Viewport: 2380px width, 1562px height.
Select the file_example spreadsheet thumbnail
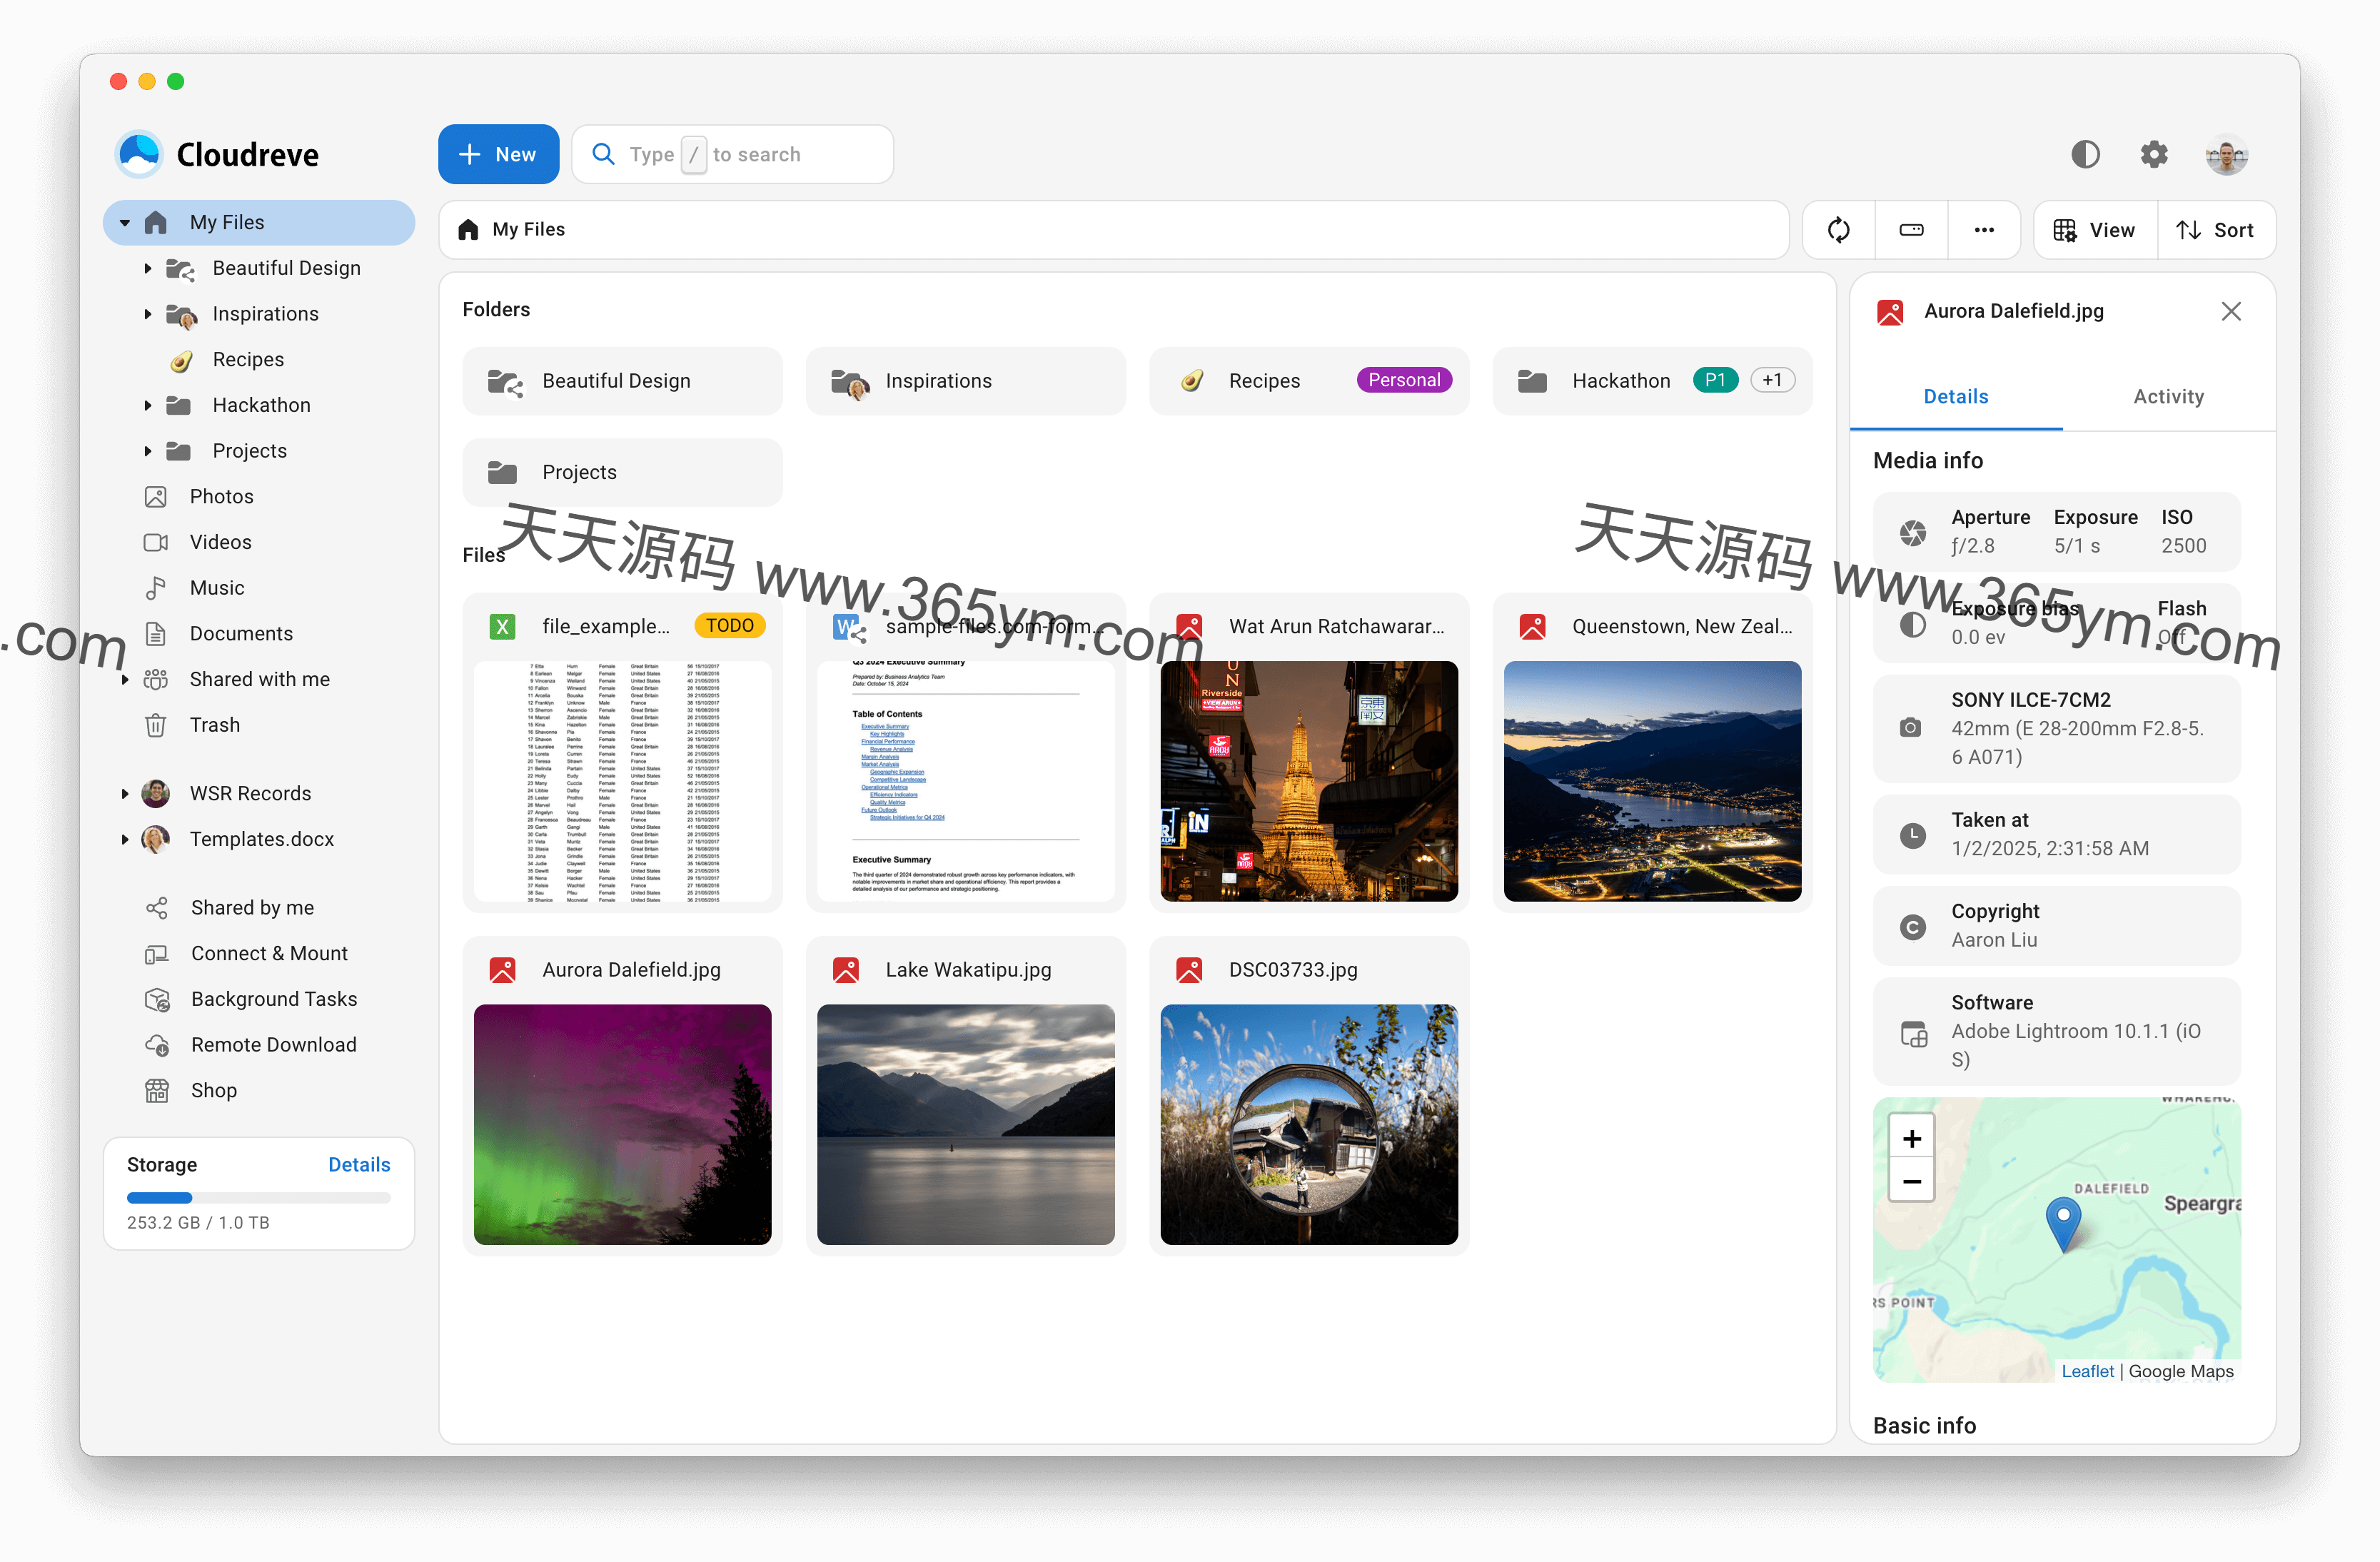[x=622, y=781]
